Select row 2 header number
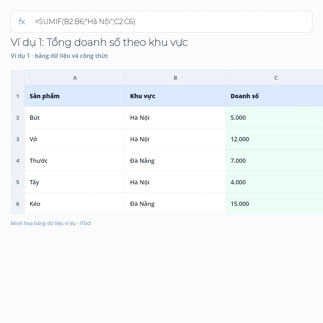323x323 pixels. [18, 118]
